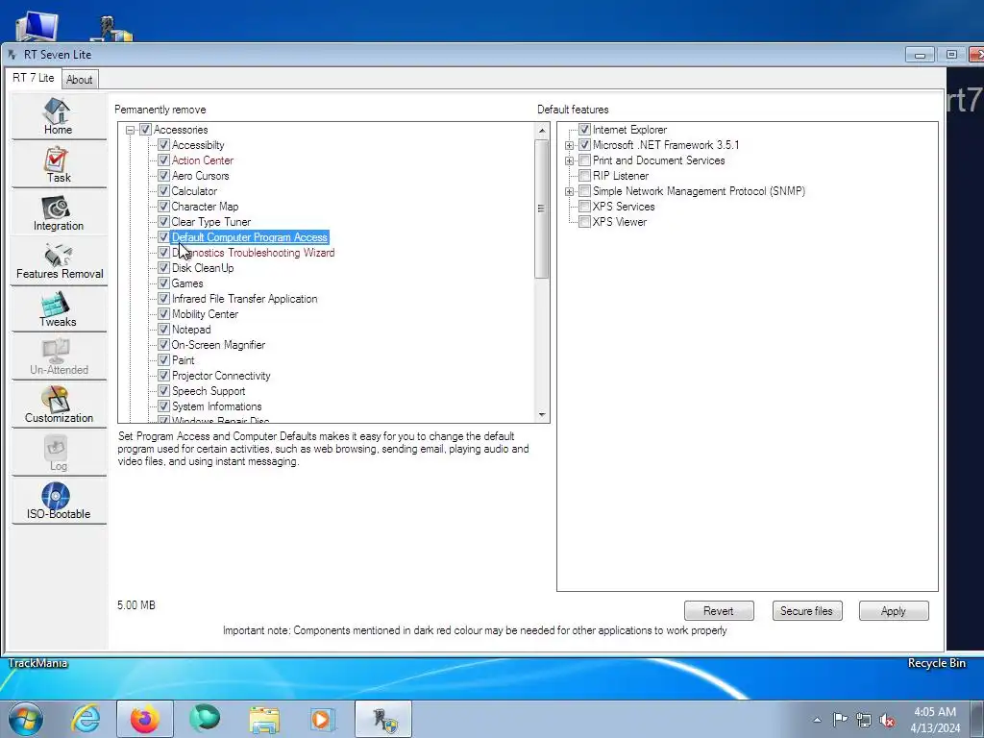Viewport: 984px width, 738px height.
Task: Select Aero Cursors tree item
Action: click(200, 176)
